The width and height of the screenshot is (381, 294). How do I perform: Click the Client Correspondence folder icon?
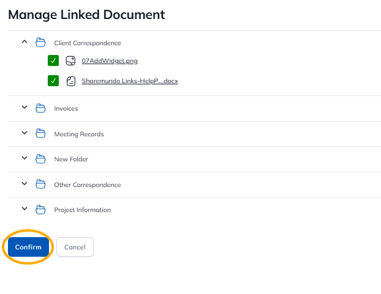(41, 43)
